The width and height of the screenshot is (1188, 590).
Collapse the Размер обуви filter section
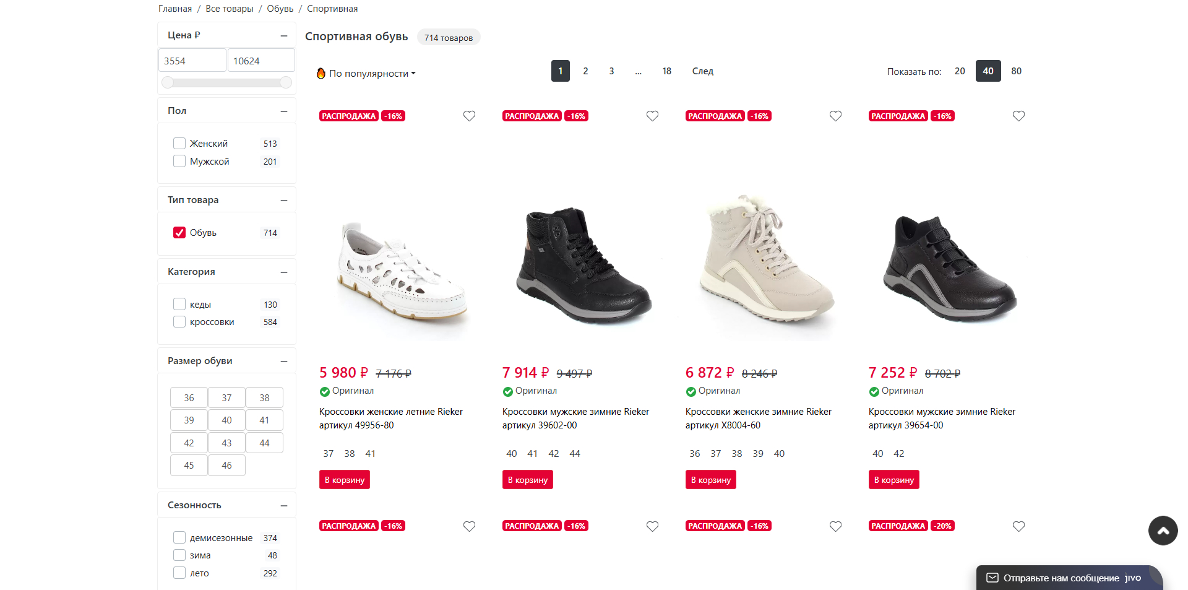coord(284,362)
